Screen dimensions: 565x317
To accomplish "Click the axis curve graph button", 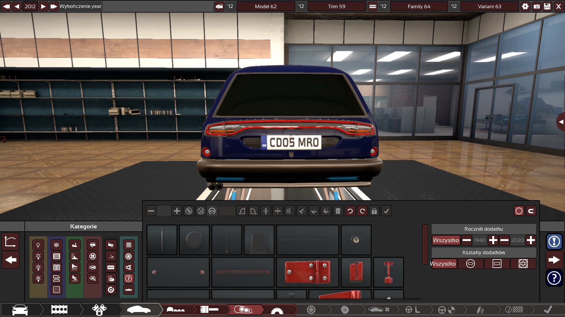I will click(x=11, y=242).
